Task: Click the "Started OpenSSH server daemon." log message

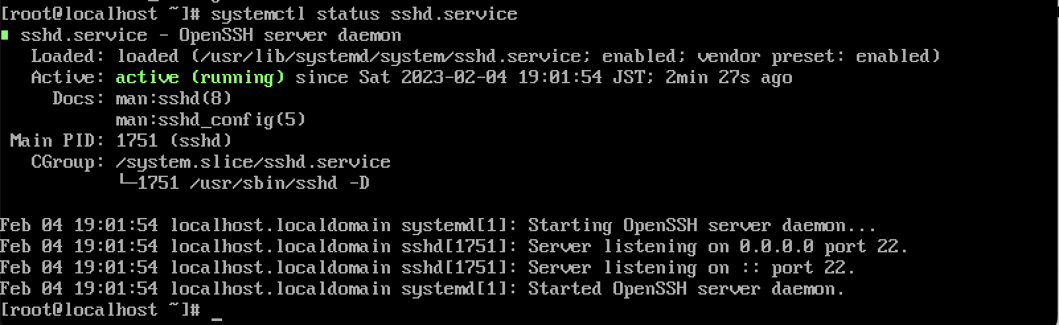Action: point(686,289)
